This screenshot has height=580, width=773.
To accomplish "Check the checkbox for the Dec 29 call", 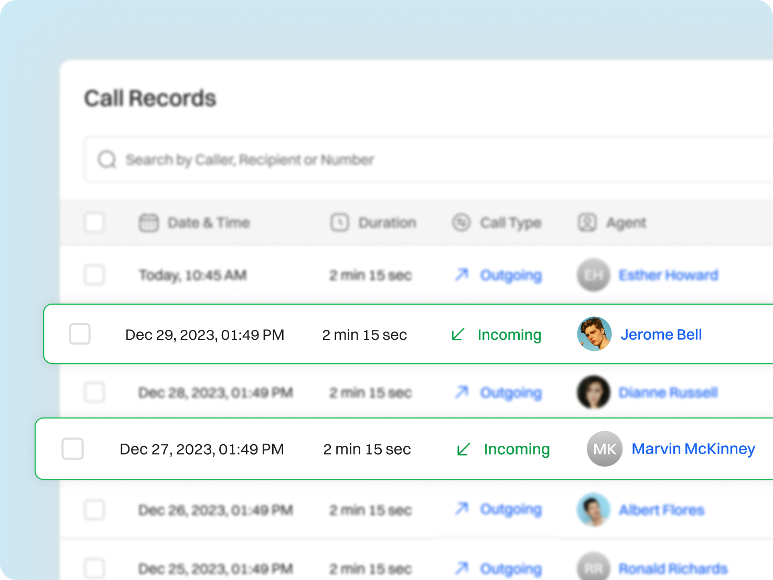I will point(79,334).
